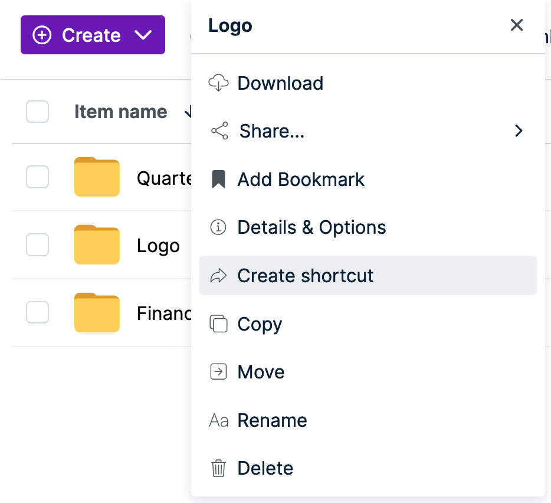
Task: Select the Share network icon
Action: coord(219,130)
